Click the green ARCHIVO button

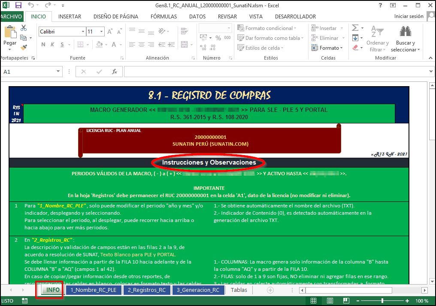coord(11,17)
